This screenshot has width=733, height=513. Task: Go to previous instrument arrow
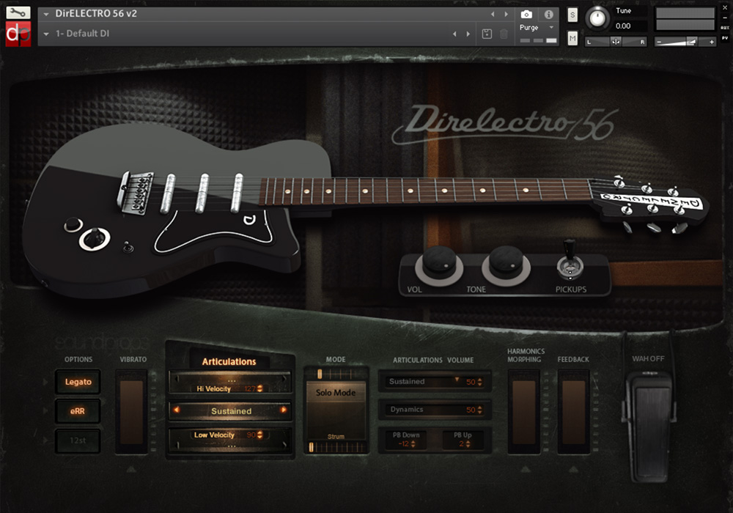493,14
